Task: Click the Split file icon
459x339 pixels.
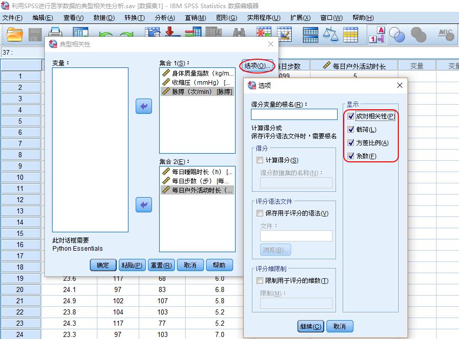Action: click(310, 35)
